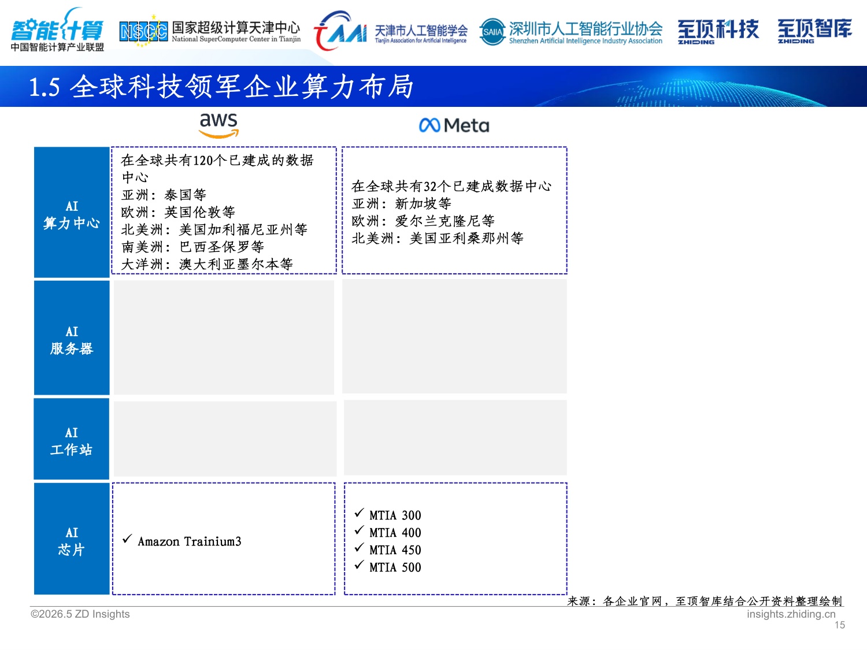Click the checkmark beside MTIA 450
Image resolution: width=867 pixels, height=650 pixels.
coord(359,548)
